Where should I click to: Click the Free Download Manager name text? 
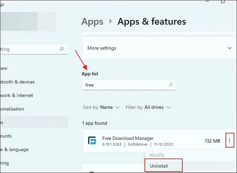tap(128, 138)
